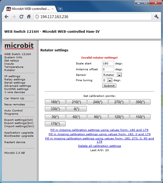This screenshot has height=183, width=163.
Task: Open 1-wire devices in sidebar
Action: point(15,92)
